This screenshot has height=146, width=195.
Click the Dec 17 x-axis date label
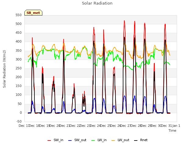click(x=24, y=126)
